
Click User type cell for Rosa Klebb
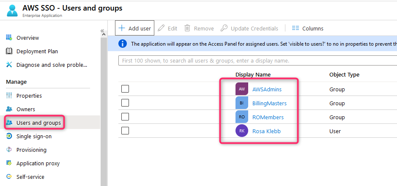tap(335, 131)
